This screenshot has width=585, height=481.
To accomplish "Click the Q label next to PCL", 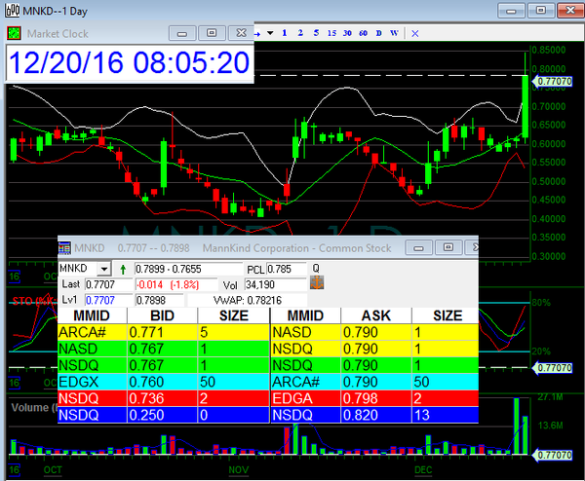I will tap(315, 268).
